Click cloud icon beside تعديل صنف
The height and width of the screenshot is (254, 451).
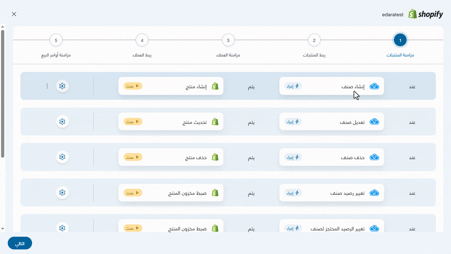374,122
